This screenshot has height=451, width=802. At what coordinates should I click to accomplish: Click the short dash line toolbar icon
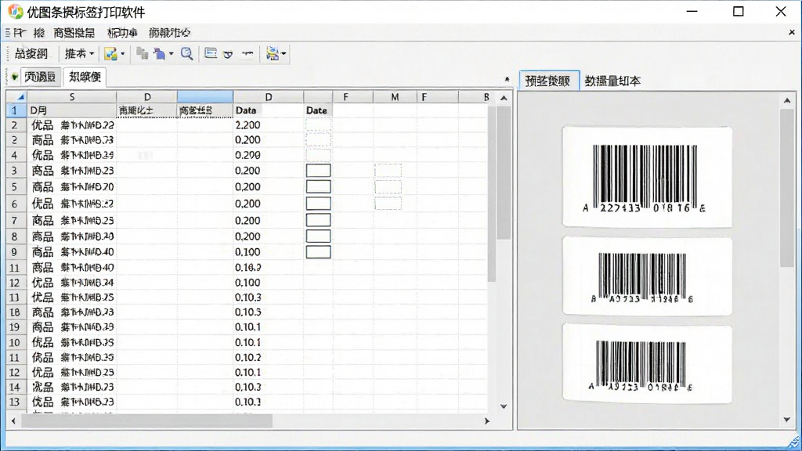pyautogui.click(x=247, y=53)
